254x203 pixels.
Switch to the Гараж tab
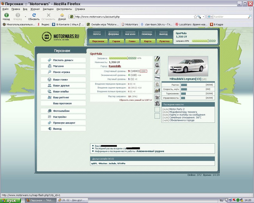pyautogui.click(x=116, y=41)
